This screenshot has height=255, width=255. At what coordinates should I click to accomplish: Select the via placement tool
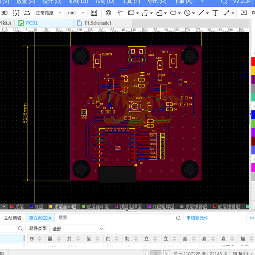108,13
